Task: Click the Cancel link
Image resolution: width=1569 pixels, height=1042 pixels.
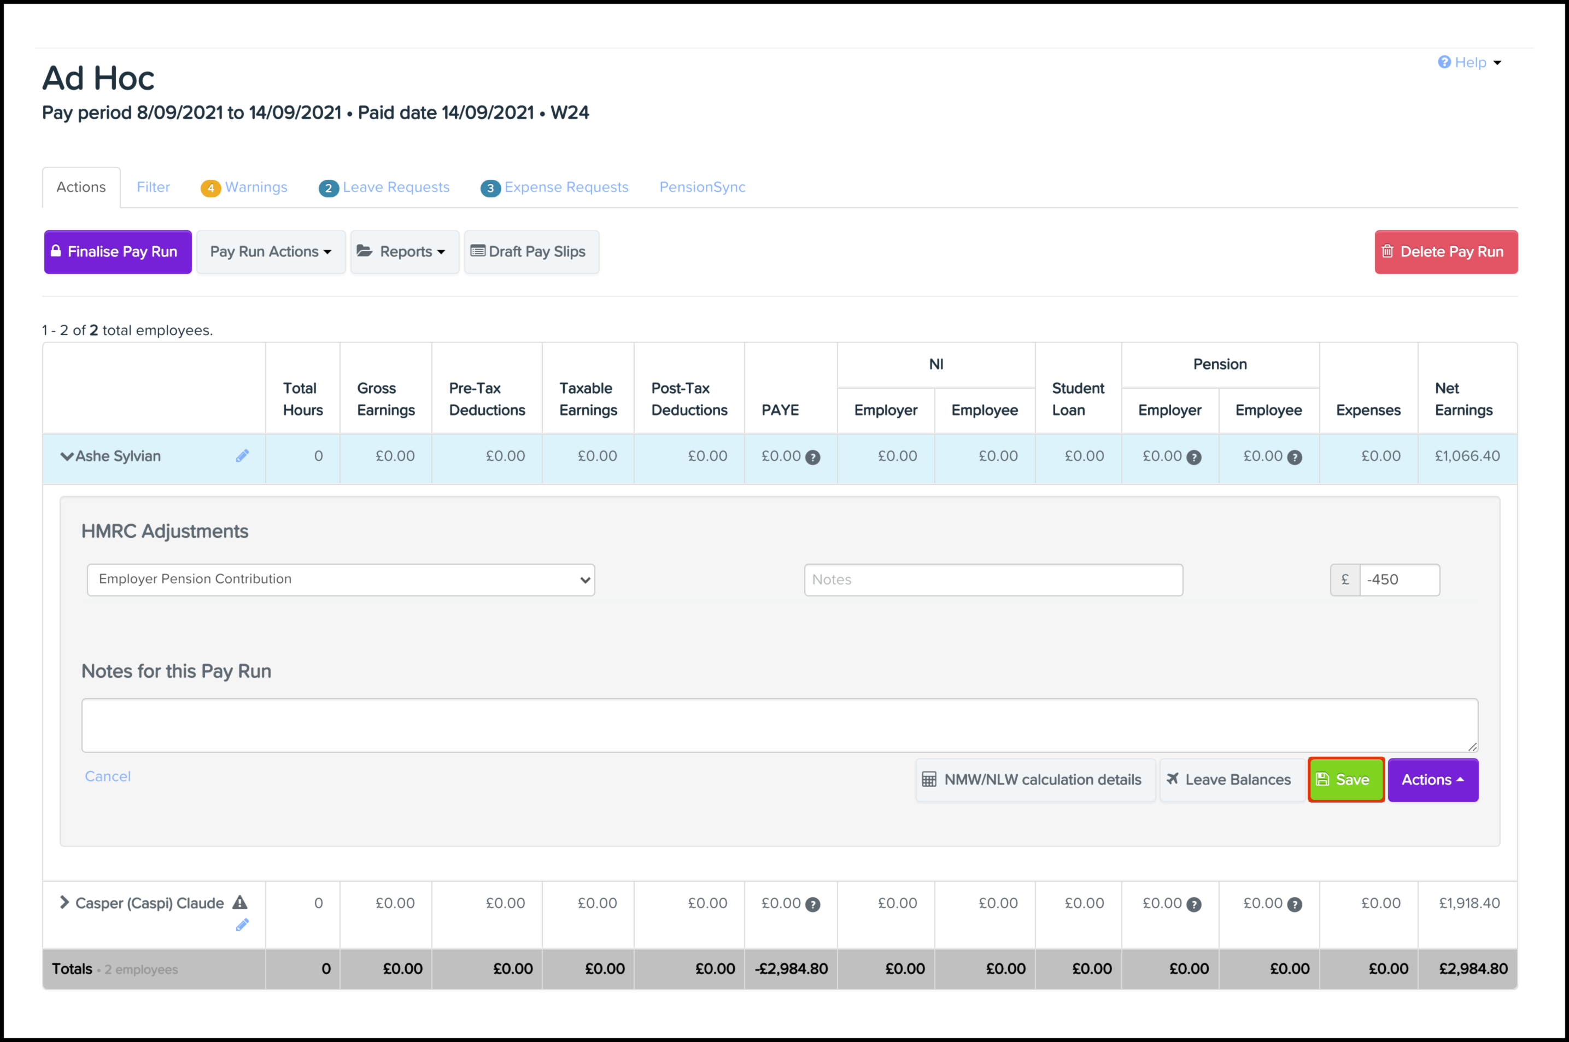Action: [108, 776]
